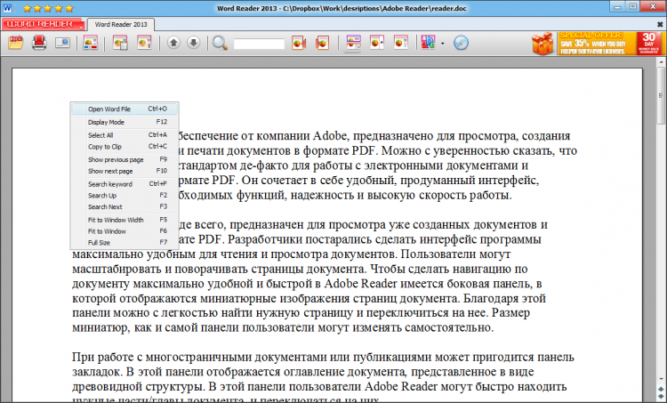Viewport: 667px width, 403px height.
Task: Minimize the Word Reader window
Action: [x=617, y=7]
